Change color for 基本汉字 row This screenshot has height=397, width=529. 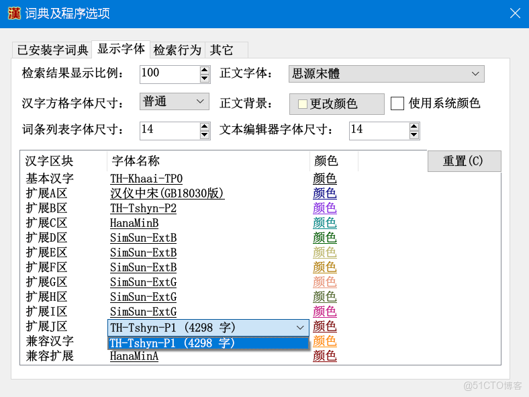(x=325, y=179)
